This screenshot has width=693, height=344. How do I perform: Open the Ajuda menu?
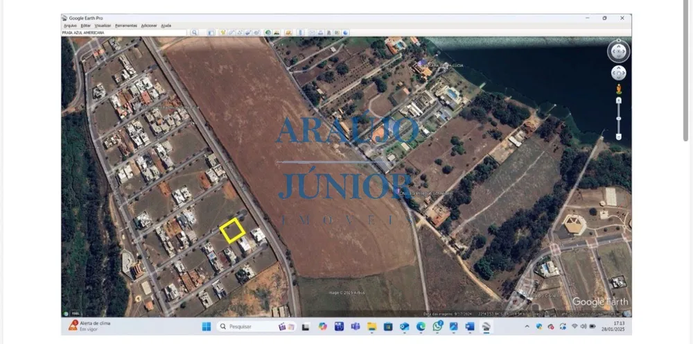166,26
